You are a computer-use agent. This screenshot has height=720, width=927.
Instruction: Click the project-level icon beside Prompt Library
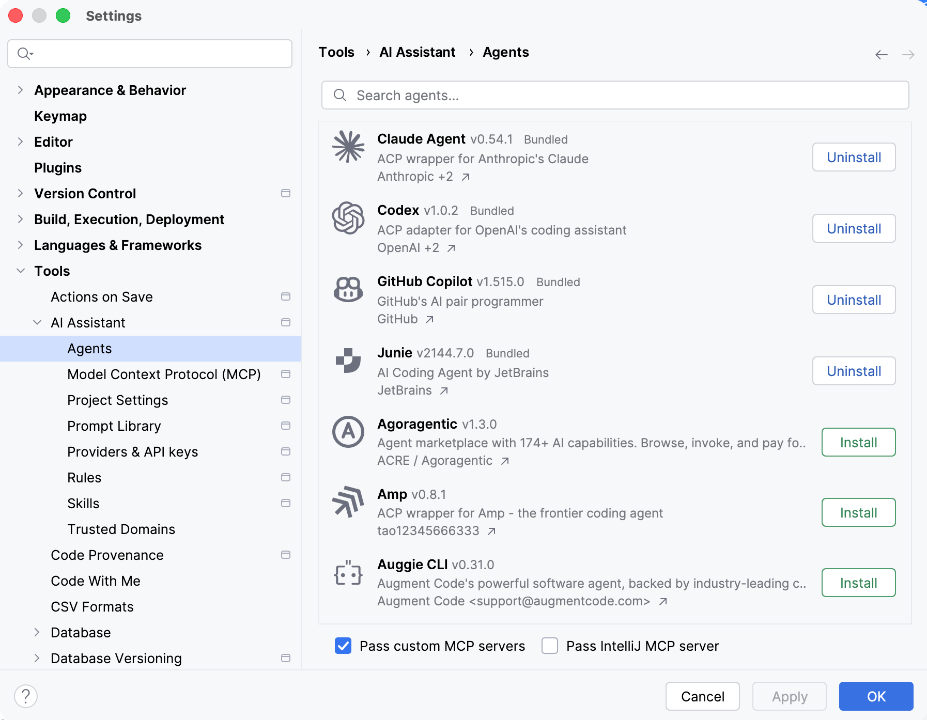pos(286,426)
